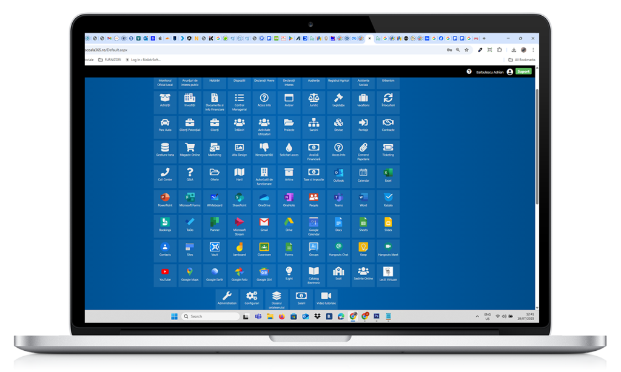This screenshot has height=372, width=621.
Task: Open the Avizier tile
Action: click(289, 102)
